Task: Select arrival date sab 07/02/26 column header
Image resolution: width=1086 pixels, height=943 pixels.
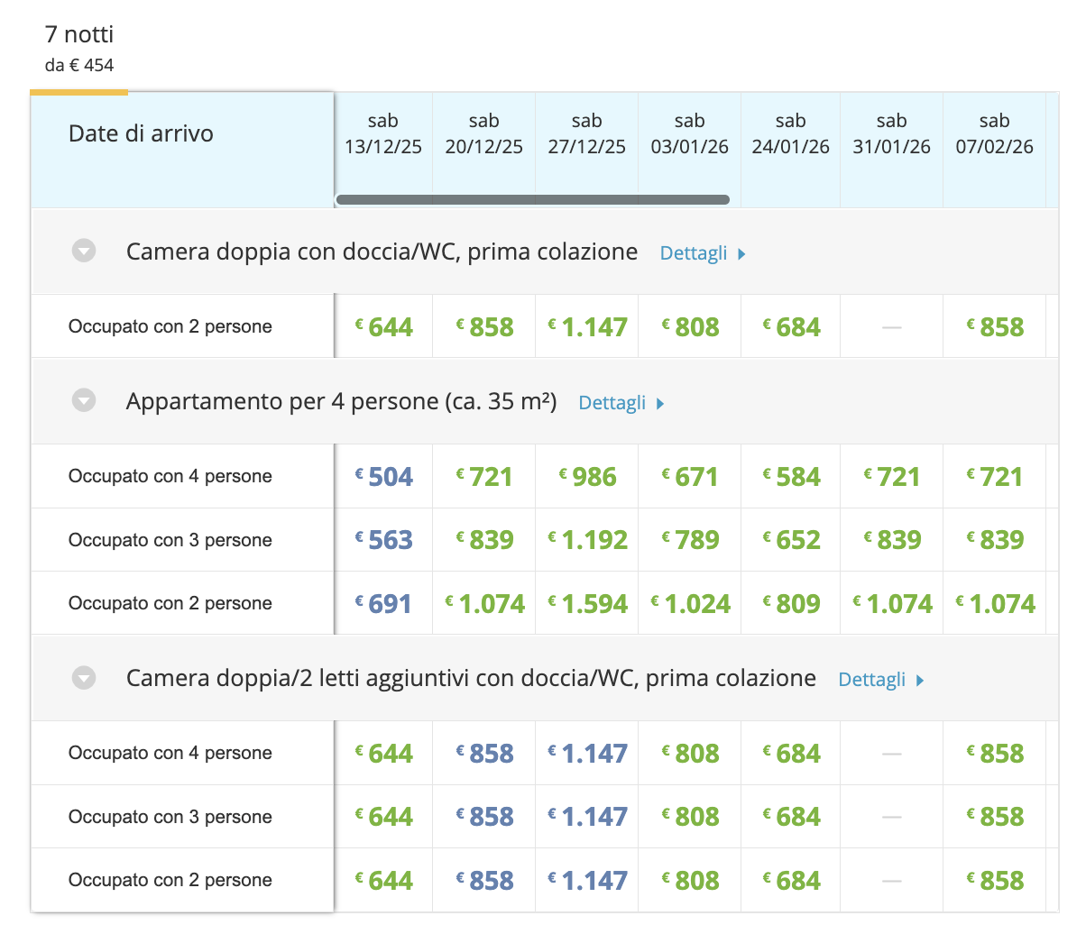Action: (x=994, y=134)
